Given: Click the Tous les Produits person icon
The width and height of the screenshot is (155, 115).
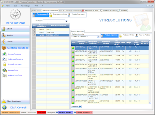Looking at the screenshot, I should 137,36.
